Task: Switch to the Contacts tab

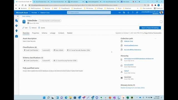Action: coord(61,33)
